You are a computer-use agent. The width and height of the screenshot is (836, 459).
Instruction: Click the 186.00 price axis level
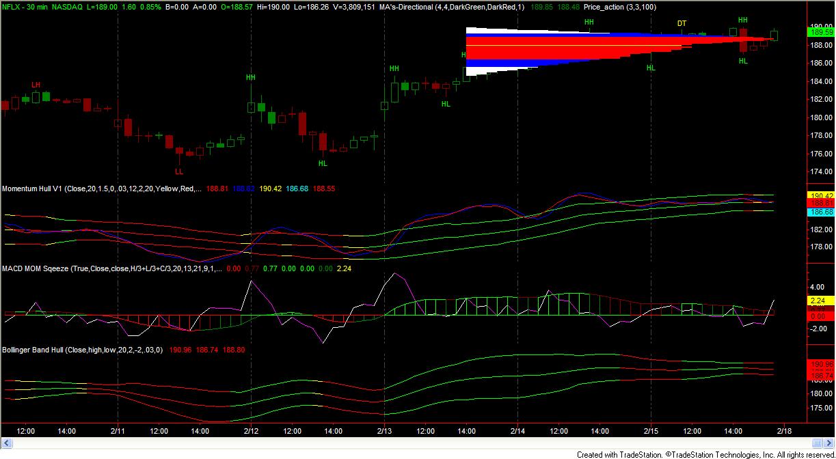click(820, 63)
